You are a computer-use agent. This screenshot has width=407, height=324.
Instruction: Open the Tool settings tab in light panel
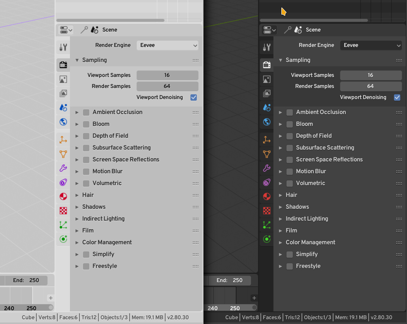click(63, 47)
